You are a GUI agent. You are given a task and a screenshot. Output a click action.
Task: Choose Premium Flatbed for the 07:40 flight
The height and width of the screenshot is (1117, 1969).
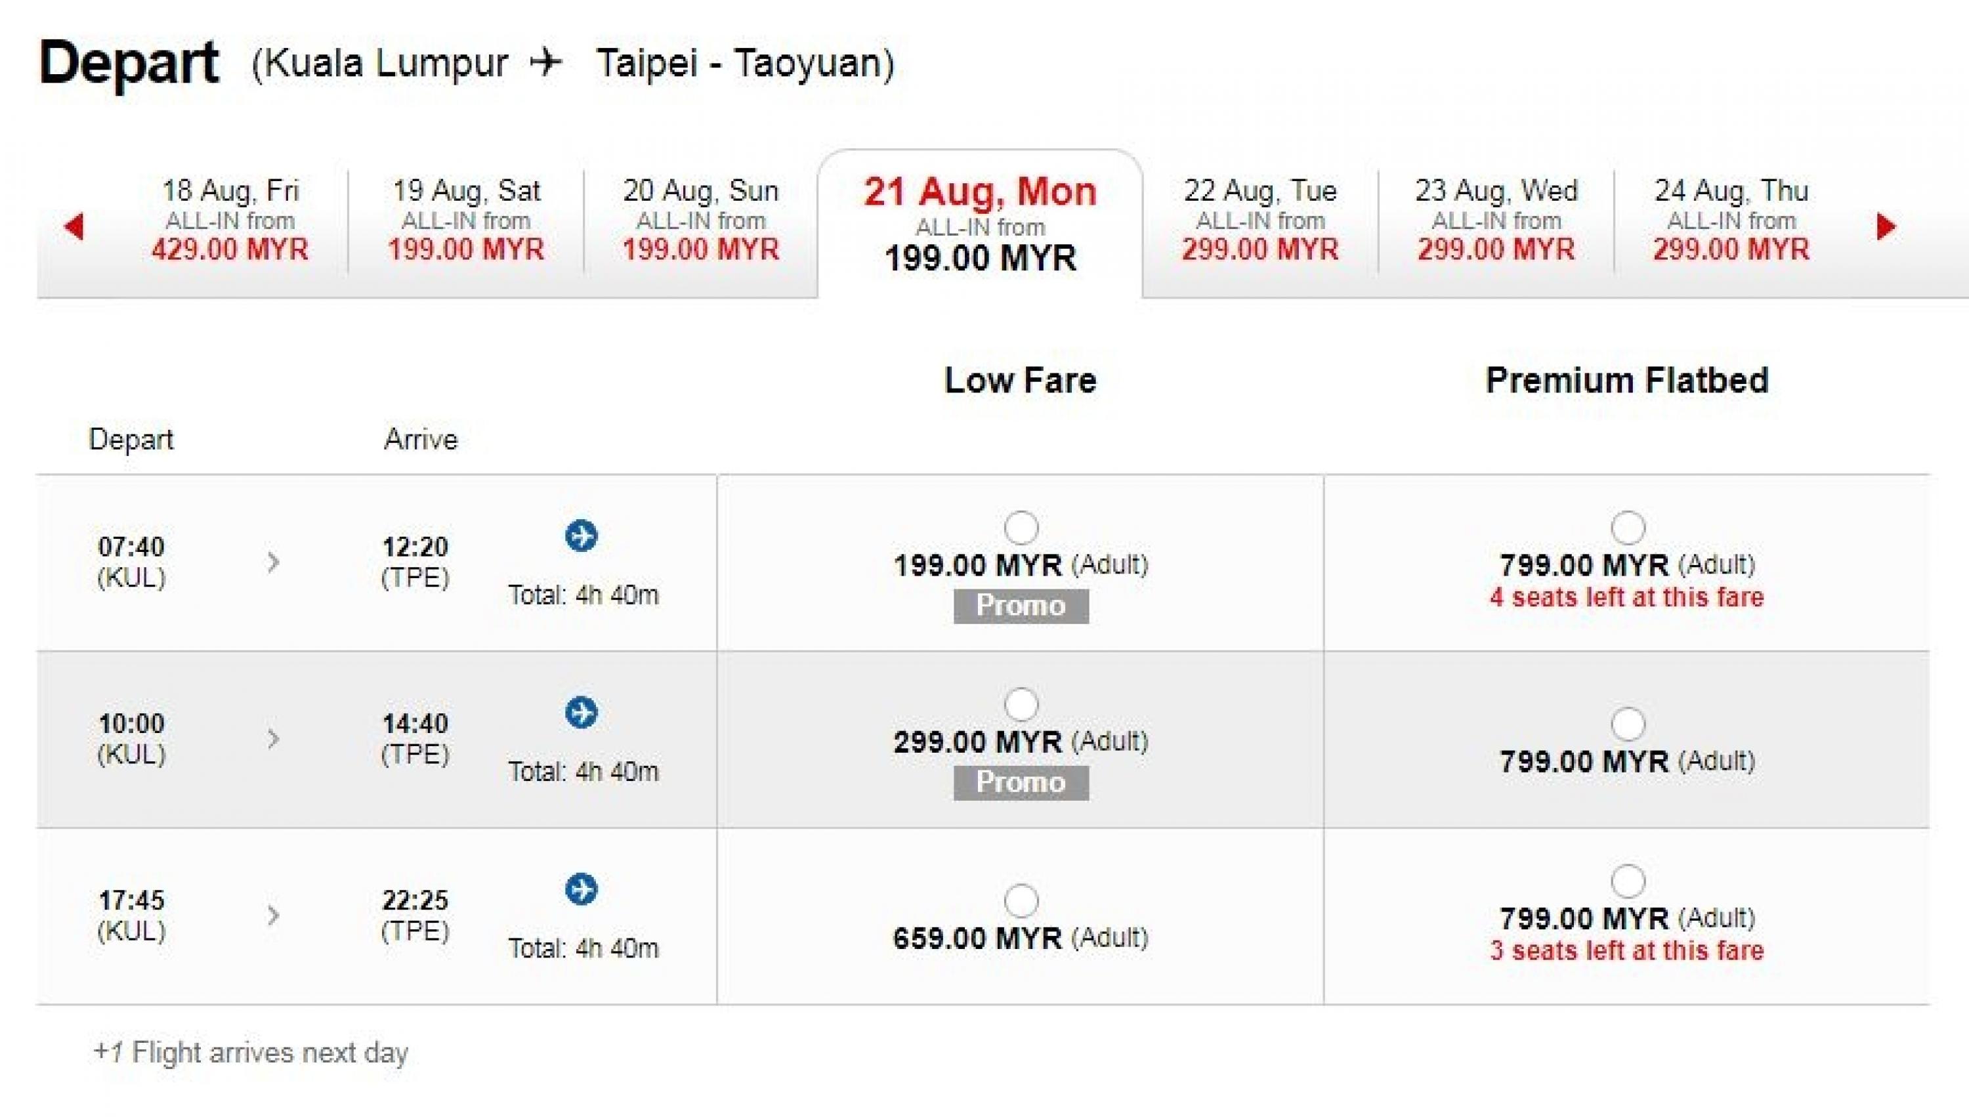click(1628, 528)
